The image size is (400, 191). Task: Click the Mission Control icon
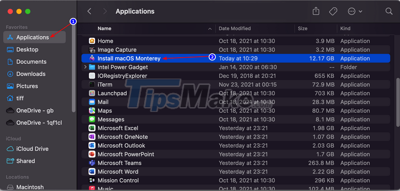point(92,181)
